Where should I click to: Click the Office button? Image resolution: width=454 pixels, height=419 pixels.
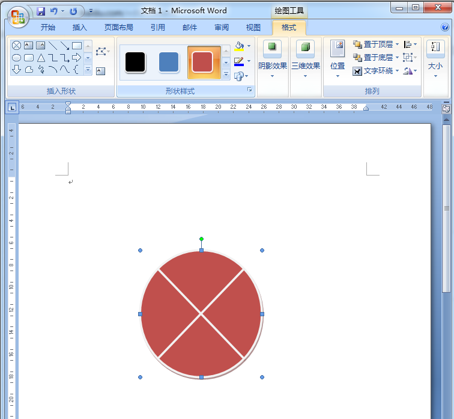pyautogui.click(x=17, y=16)
